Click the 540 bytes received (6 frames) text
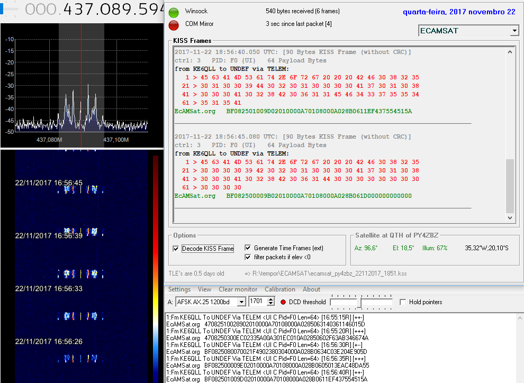 [302, 11]
